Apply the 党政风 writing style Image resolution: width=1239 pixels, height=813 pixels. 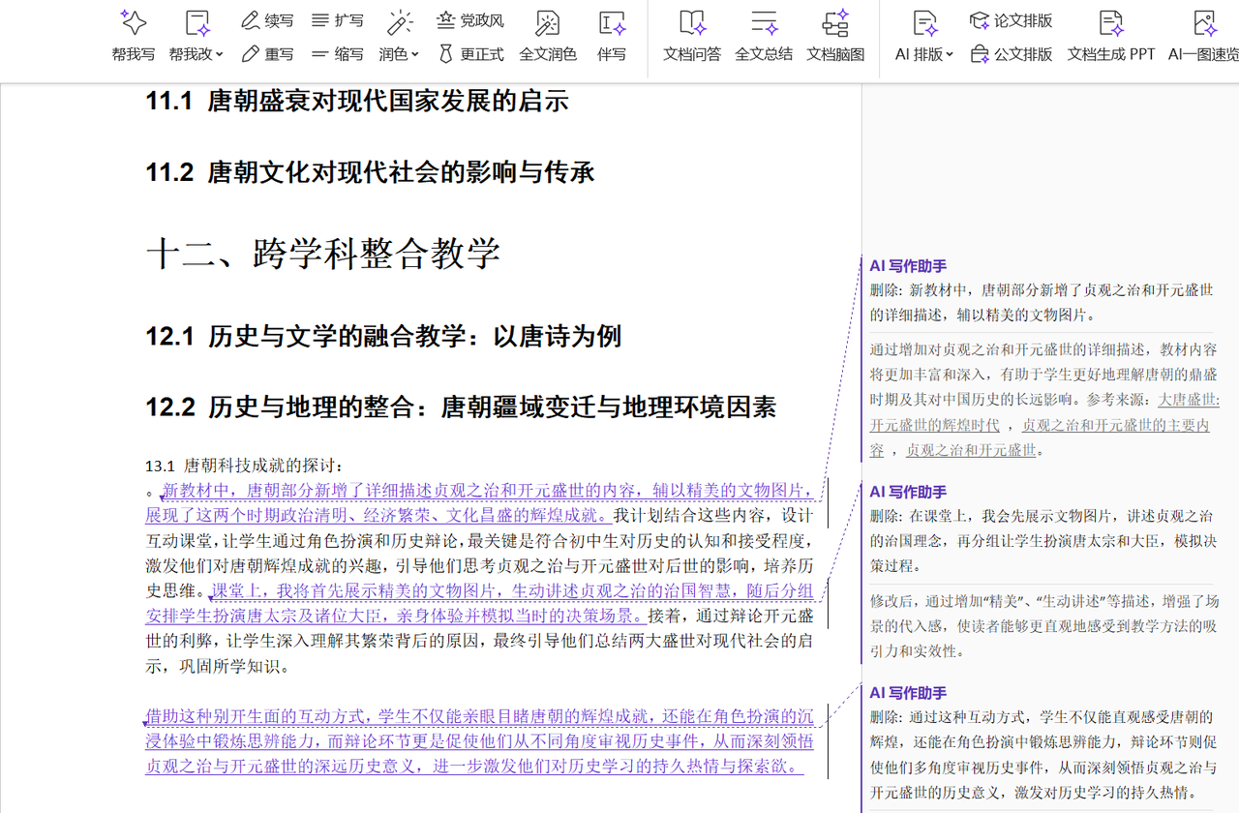coord(469,20)
